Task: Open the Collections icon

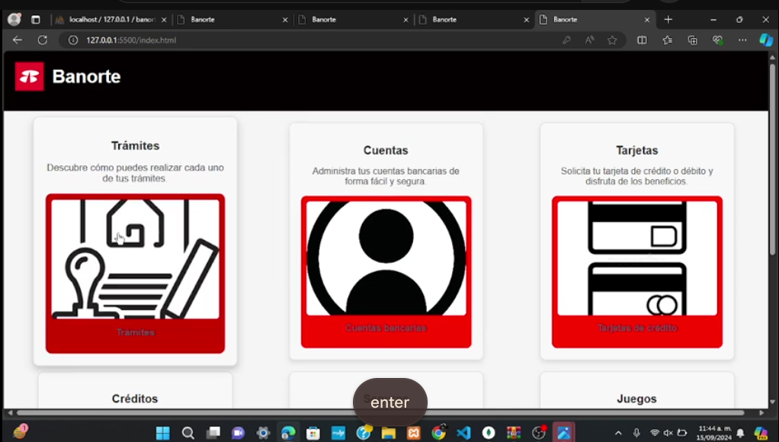Action: pyautogui.click(x=693, y=40)
